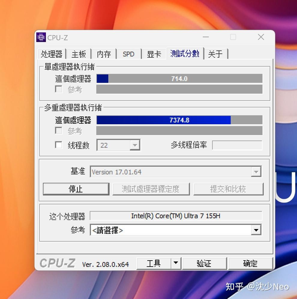The height and width of the screenshot is (299, 297).
Task: Open the 主板 tab
Action: pos(79,54)
